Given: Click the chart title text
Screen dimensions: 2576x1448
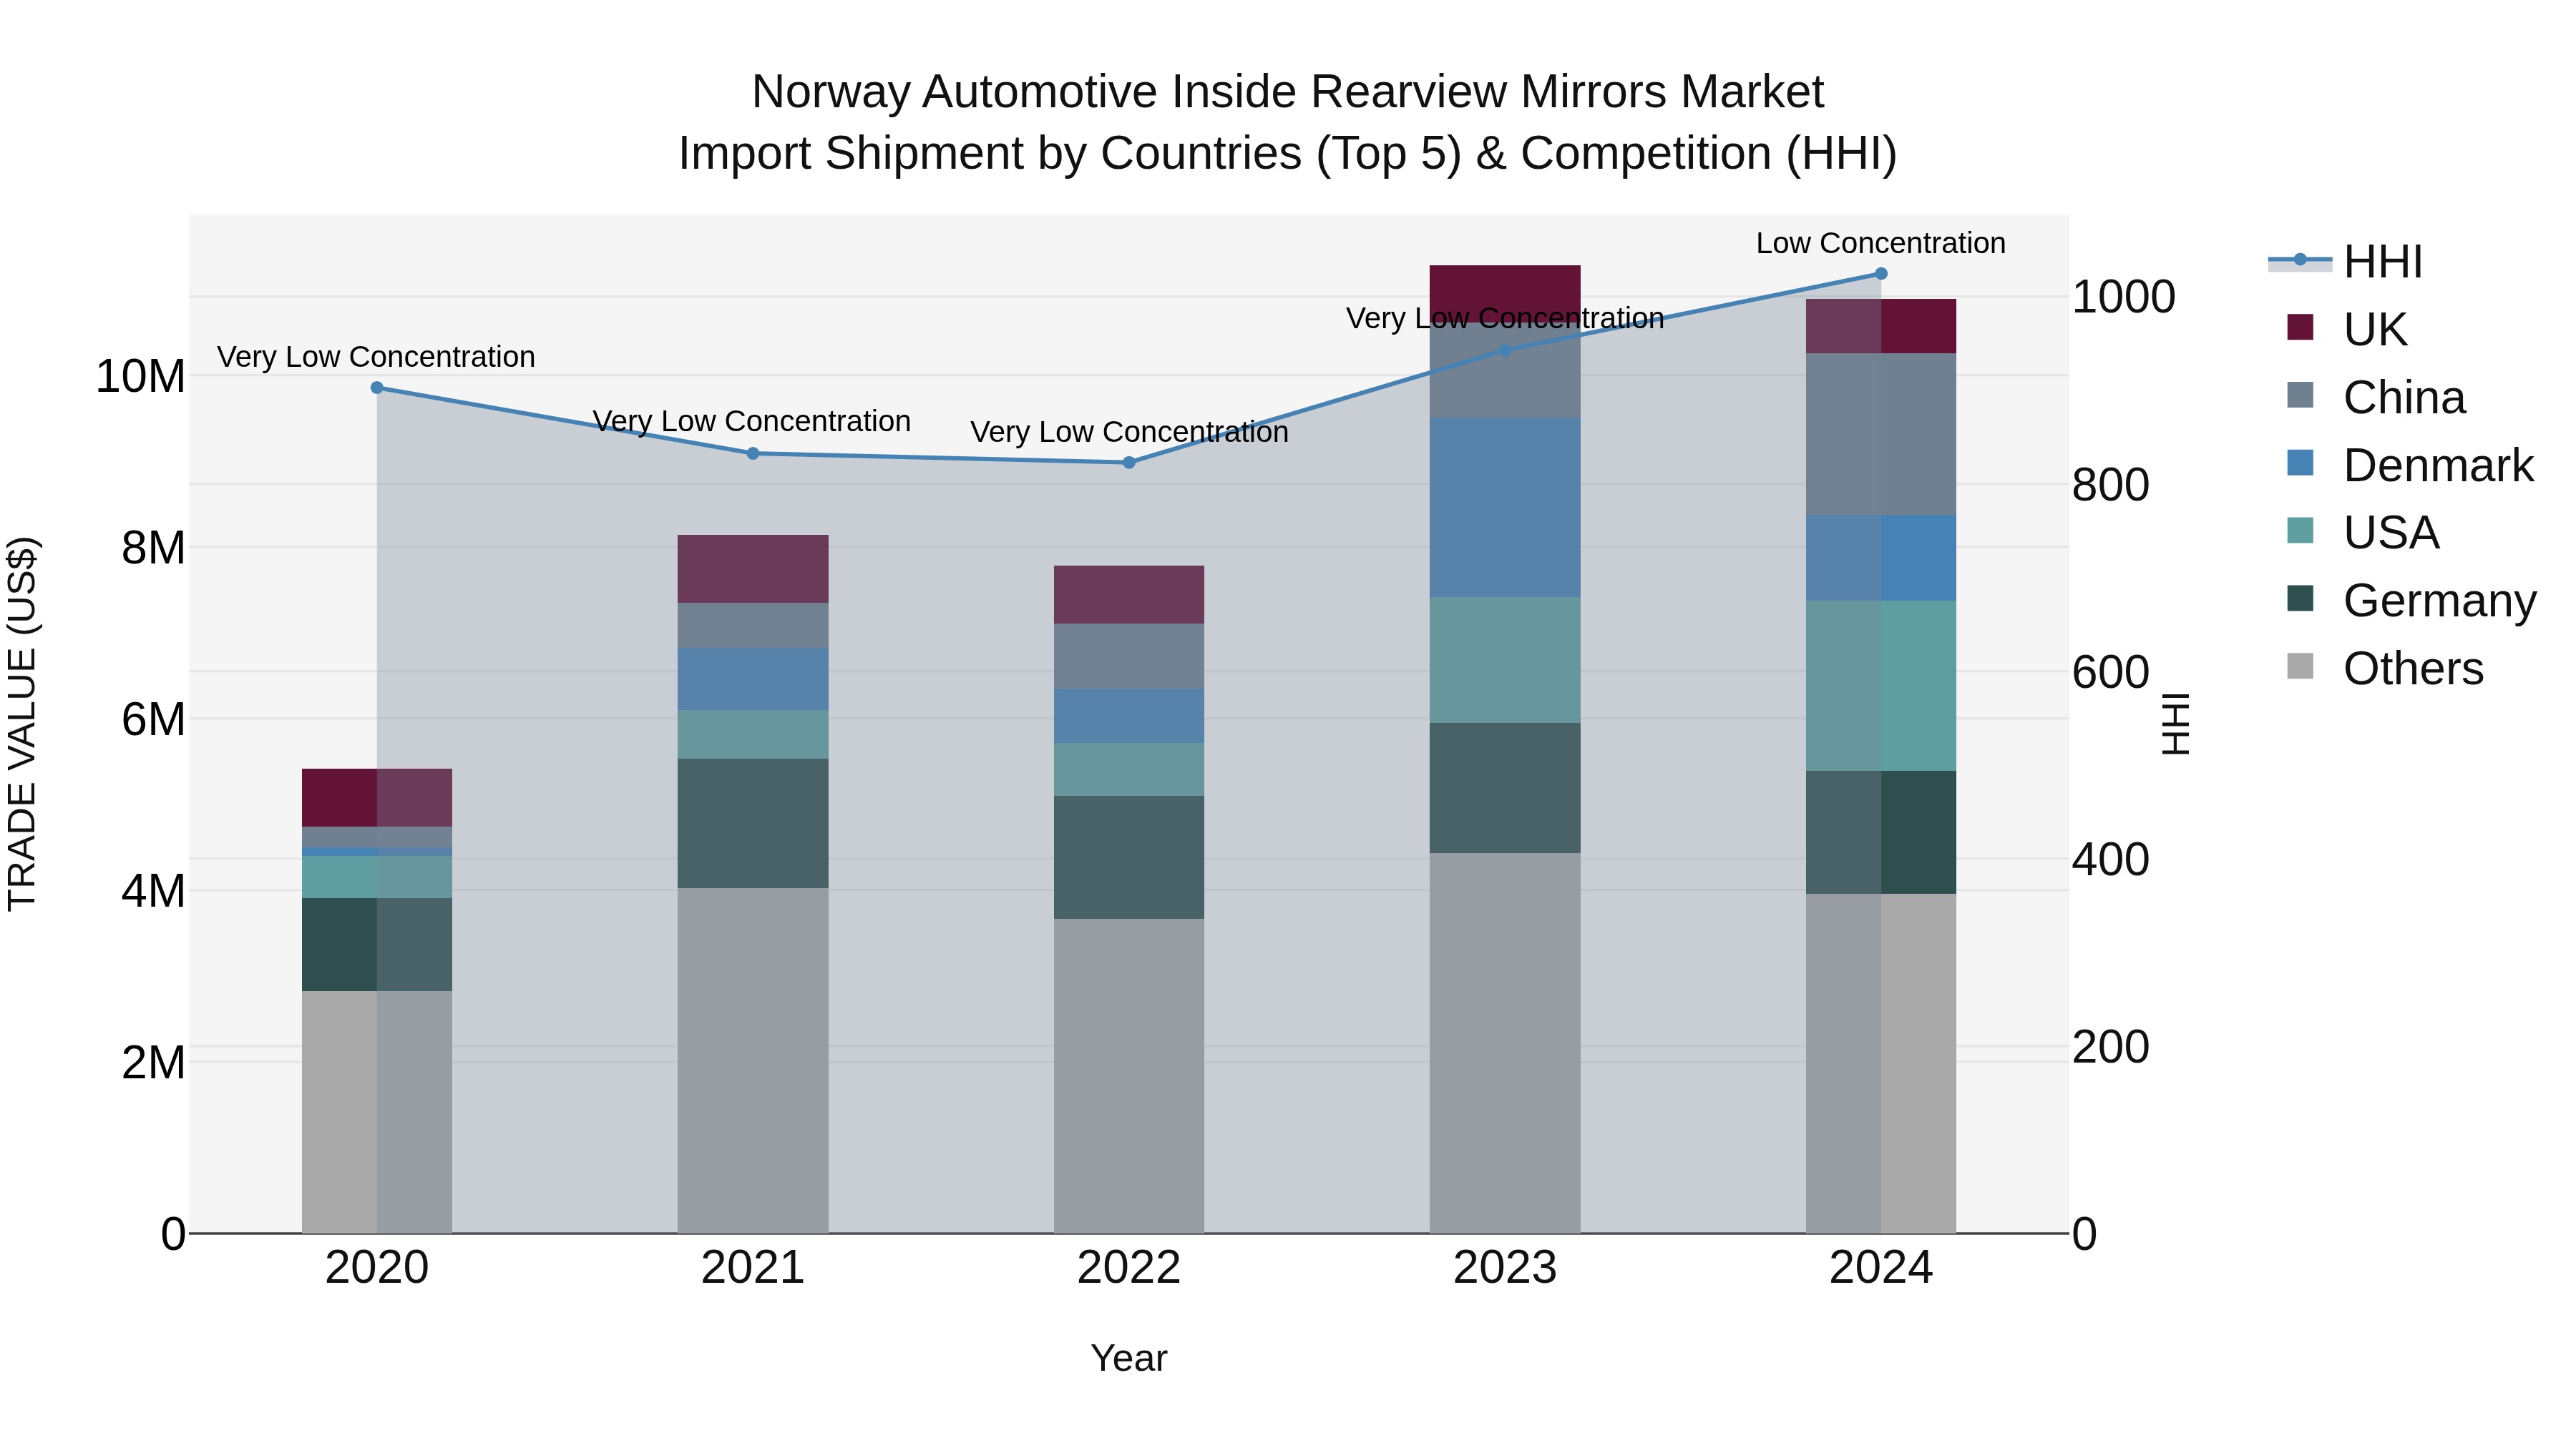Looking at the screenshot, I should tap(1288, 122).
